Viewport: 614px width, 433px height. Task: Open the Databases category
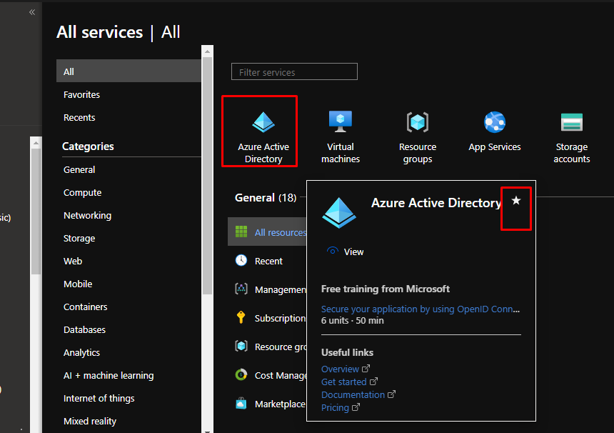84,329
